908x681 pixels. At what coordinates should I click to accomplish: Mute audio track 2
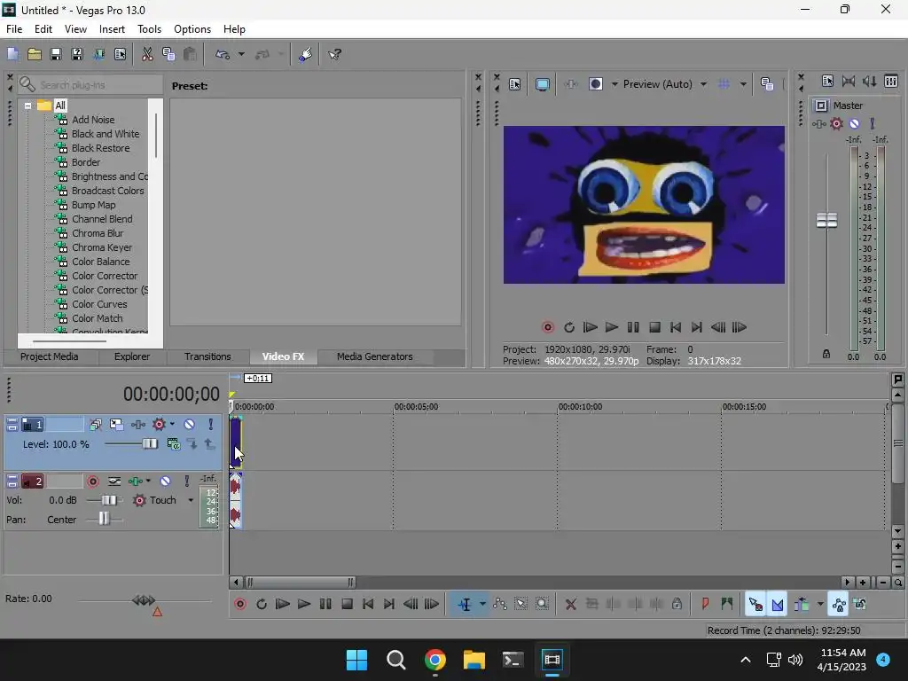pos(165,481)
